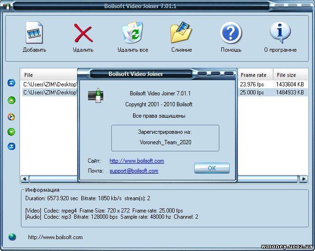The width and height of the screenshot is (315, 251).
Task: Sort by the File column header
Action: (49, 75)
